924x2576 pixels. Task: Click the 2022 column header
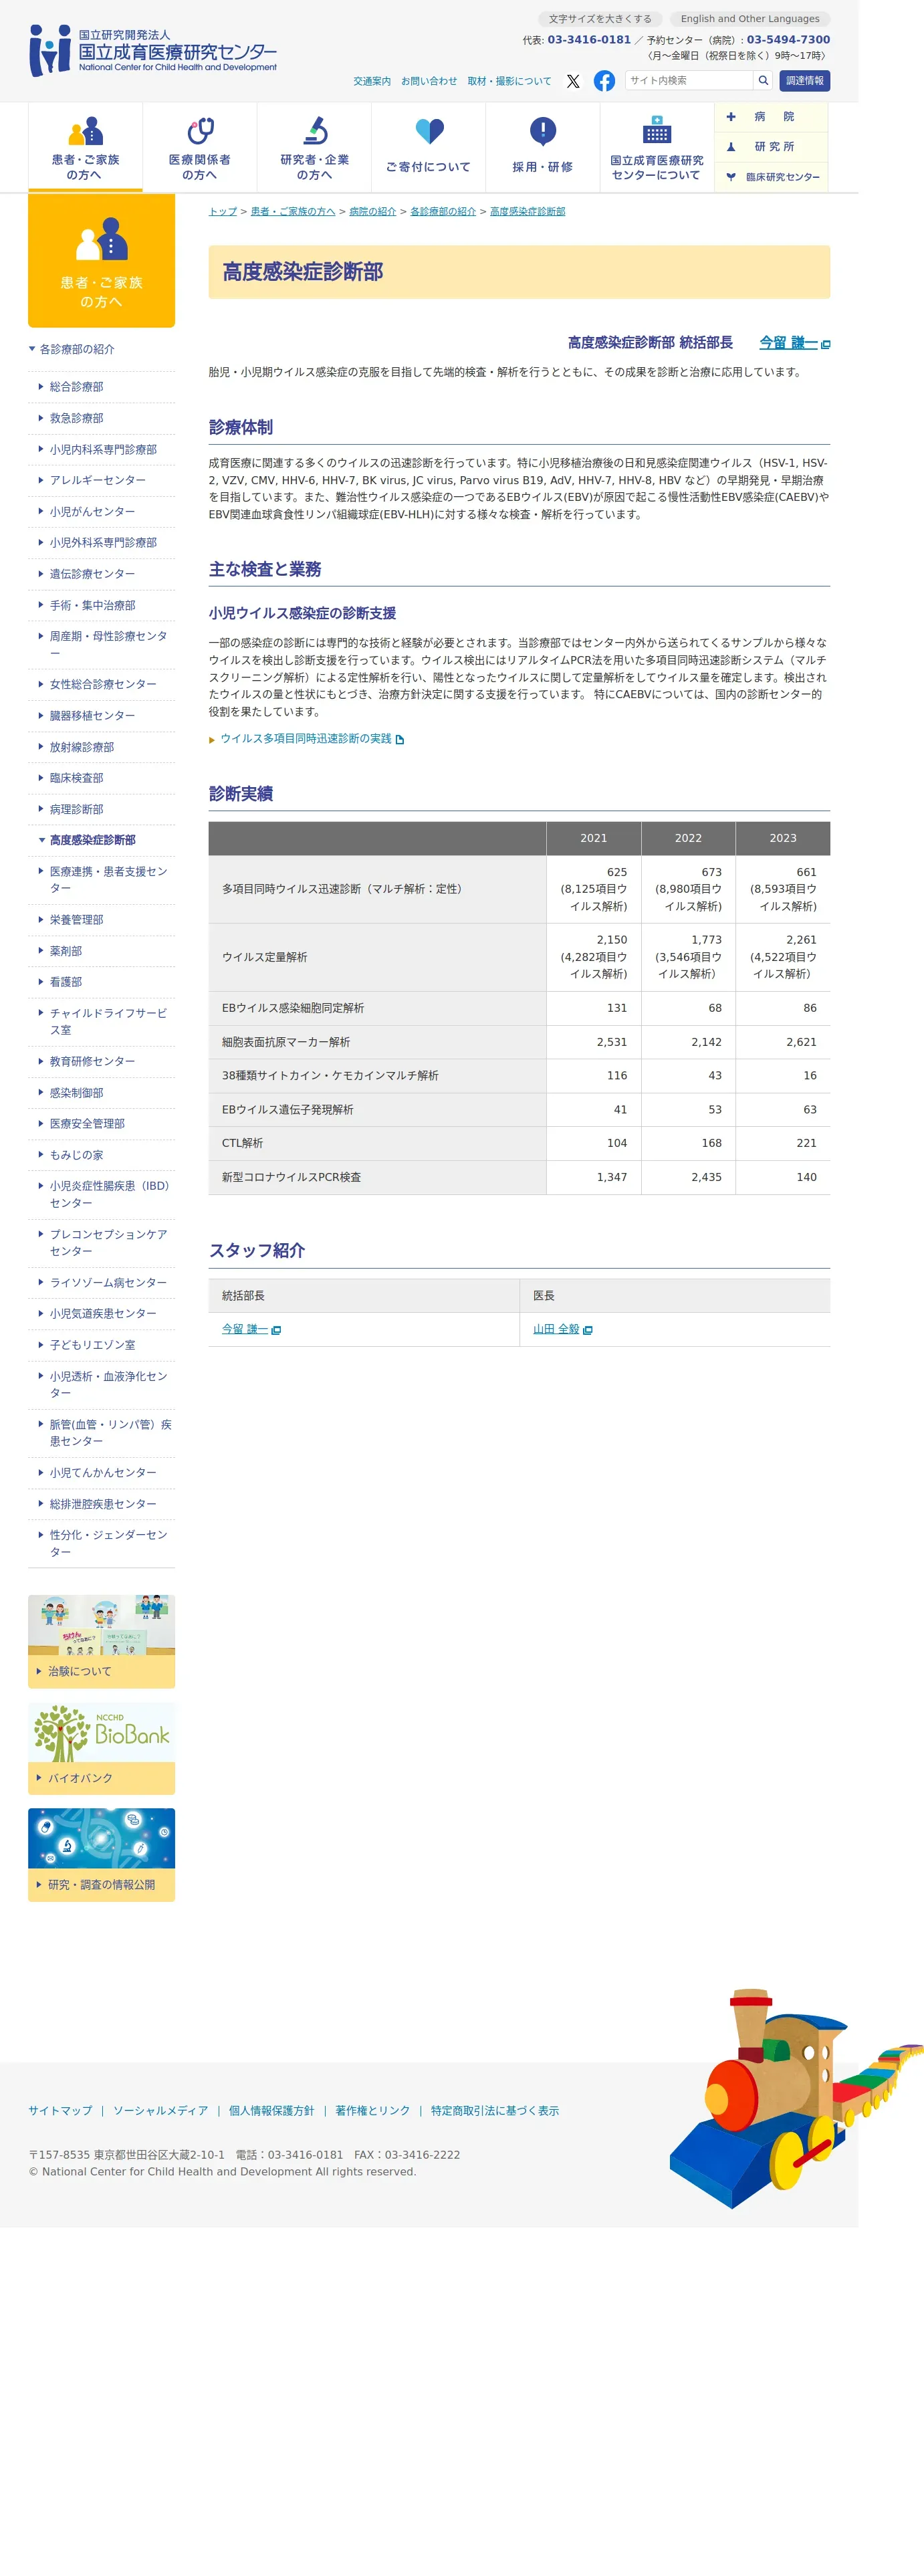[x=688, y=838]
